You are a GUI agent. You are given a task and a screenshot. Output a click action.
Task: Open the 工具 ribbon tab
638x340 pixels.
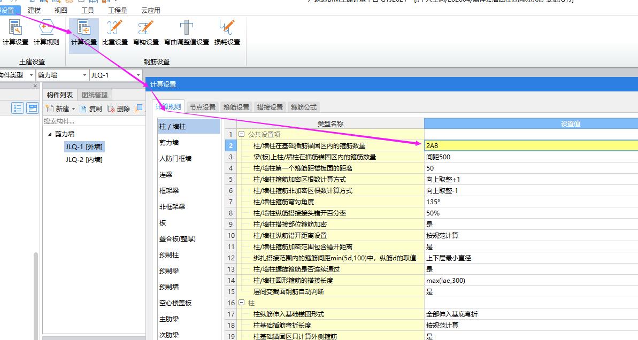click(x=88, y=10)
